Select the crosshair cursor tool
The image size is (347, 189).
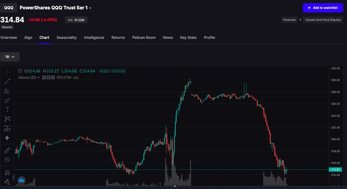[7, 72]
